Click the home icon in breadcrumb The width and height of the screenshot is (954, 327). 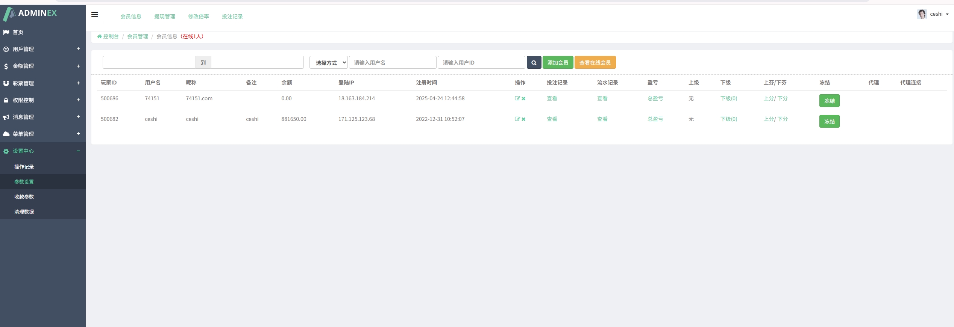click(x=99, y=37)
